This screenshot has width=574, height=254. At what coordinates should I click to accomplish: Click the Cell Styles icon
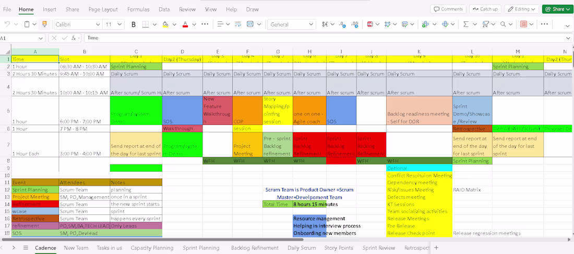pyautogui.click(x=388, y=24)
